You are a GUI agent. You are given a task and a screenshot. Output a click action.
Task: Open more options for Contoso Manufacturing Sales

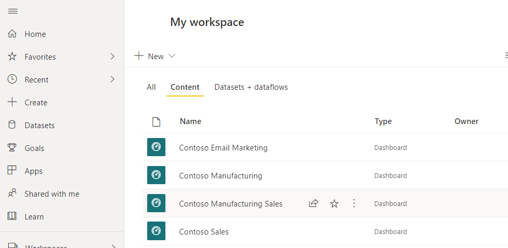[354, 203]
